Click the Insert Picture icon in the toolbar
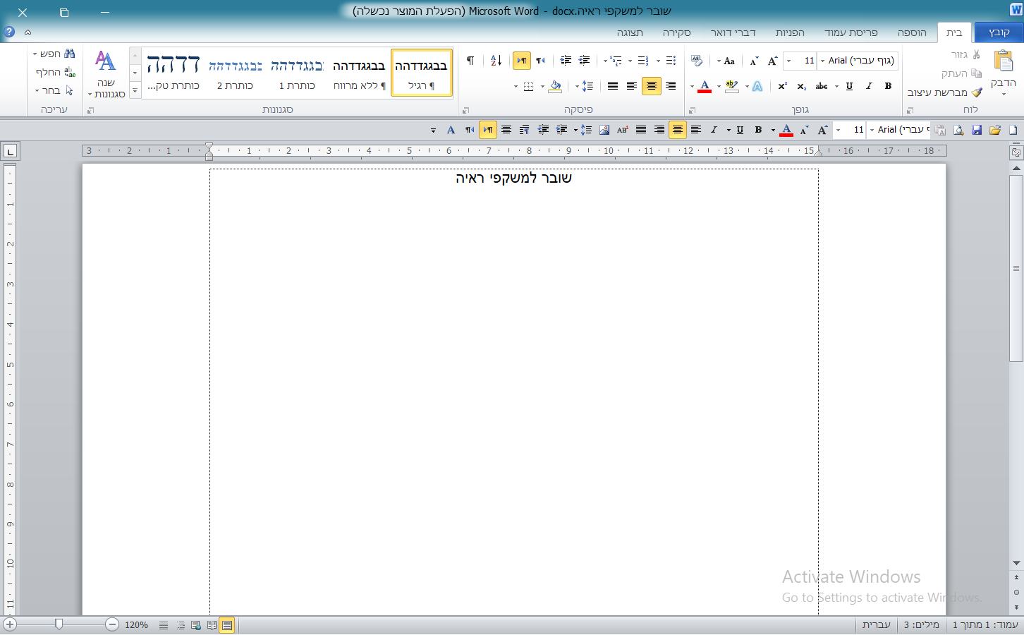 coord(604,130)
